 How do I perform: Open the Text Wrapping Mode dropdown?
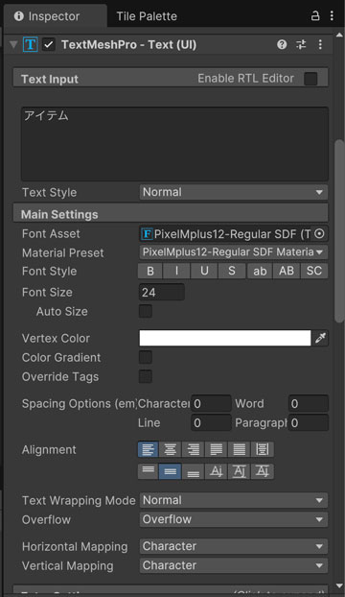(233, 500)
